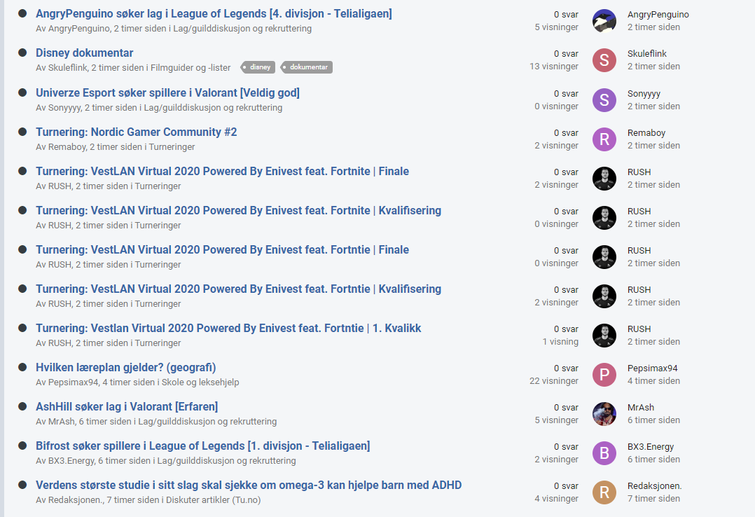Click MrAsh's profile picture avatar
The width and height of the screenshot is (755, 517).
point(604,414)
